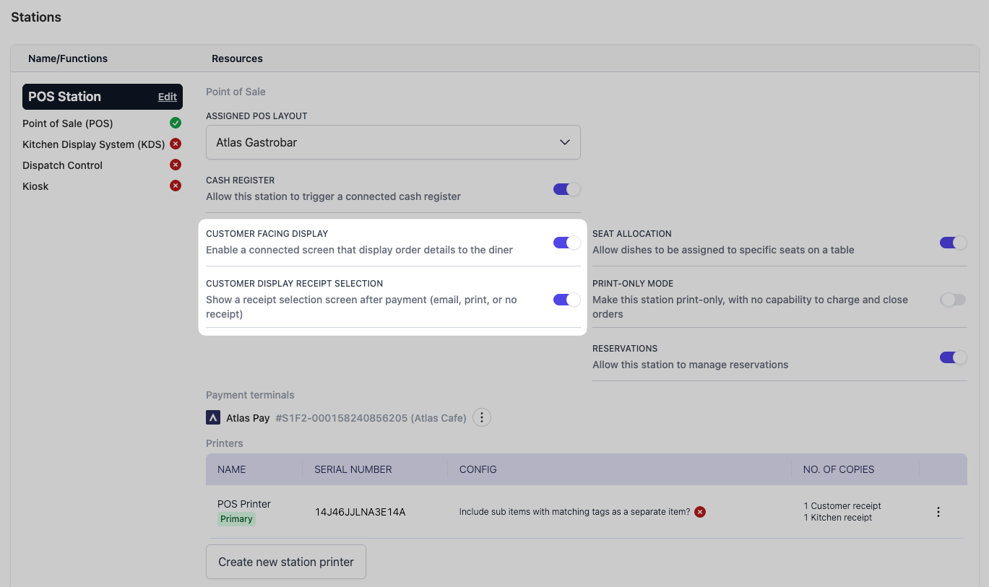Screen dimensions: 989x587
Task: Click the '1 Kitchen receipt' text
Action: click(838, 518)
